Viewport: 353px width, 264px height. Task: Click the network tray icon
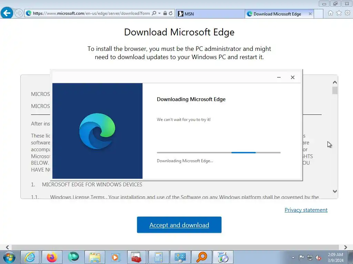[310, 257]
